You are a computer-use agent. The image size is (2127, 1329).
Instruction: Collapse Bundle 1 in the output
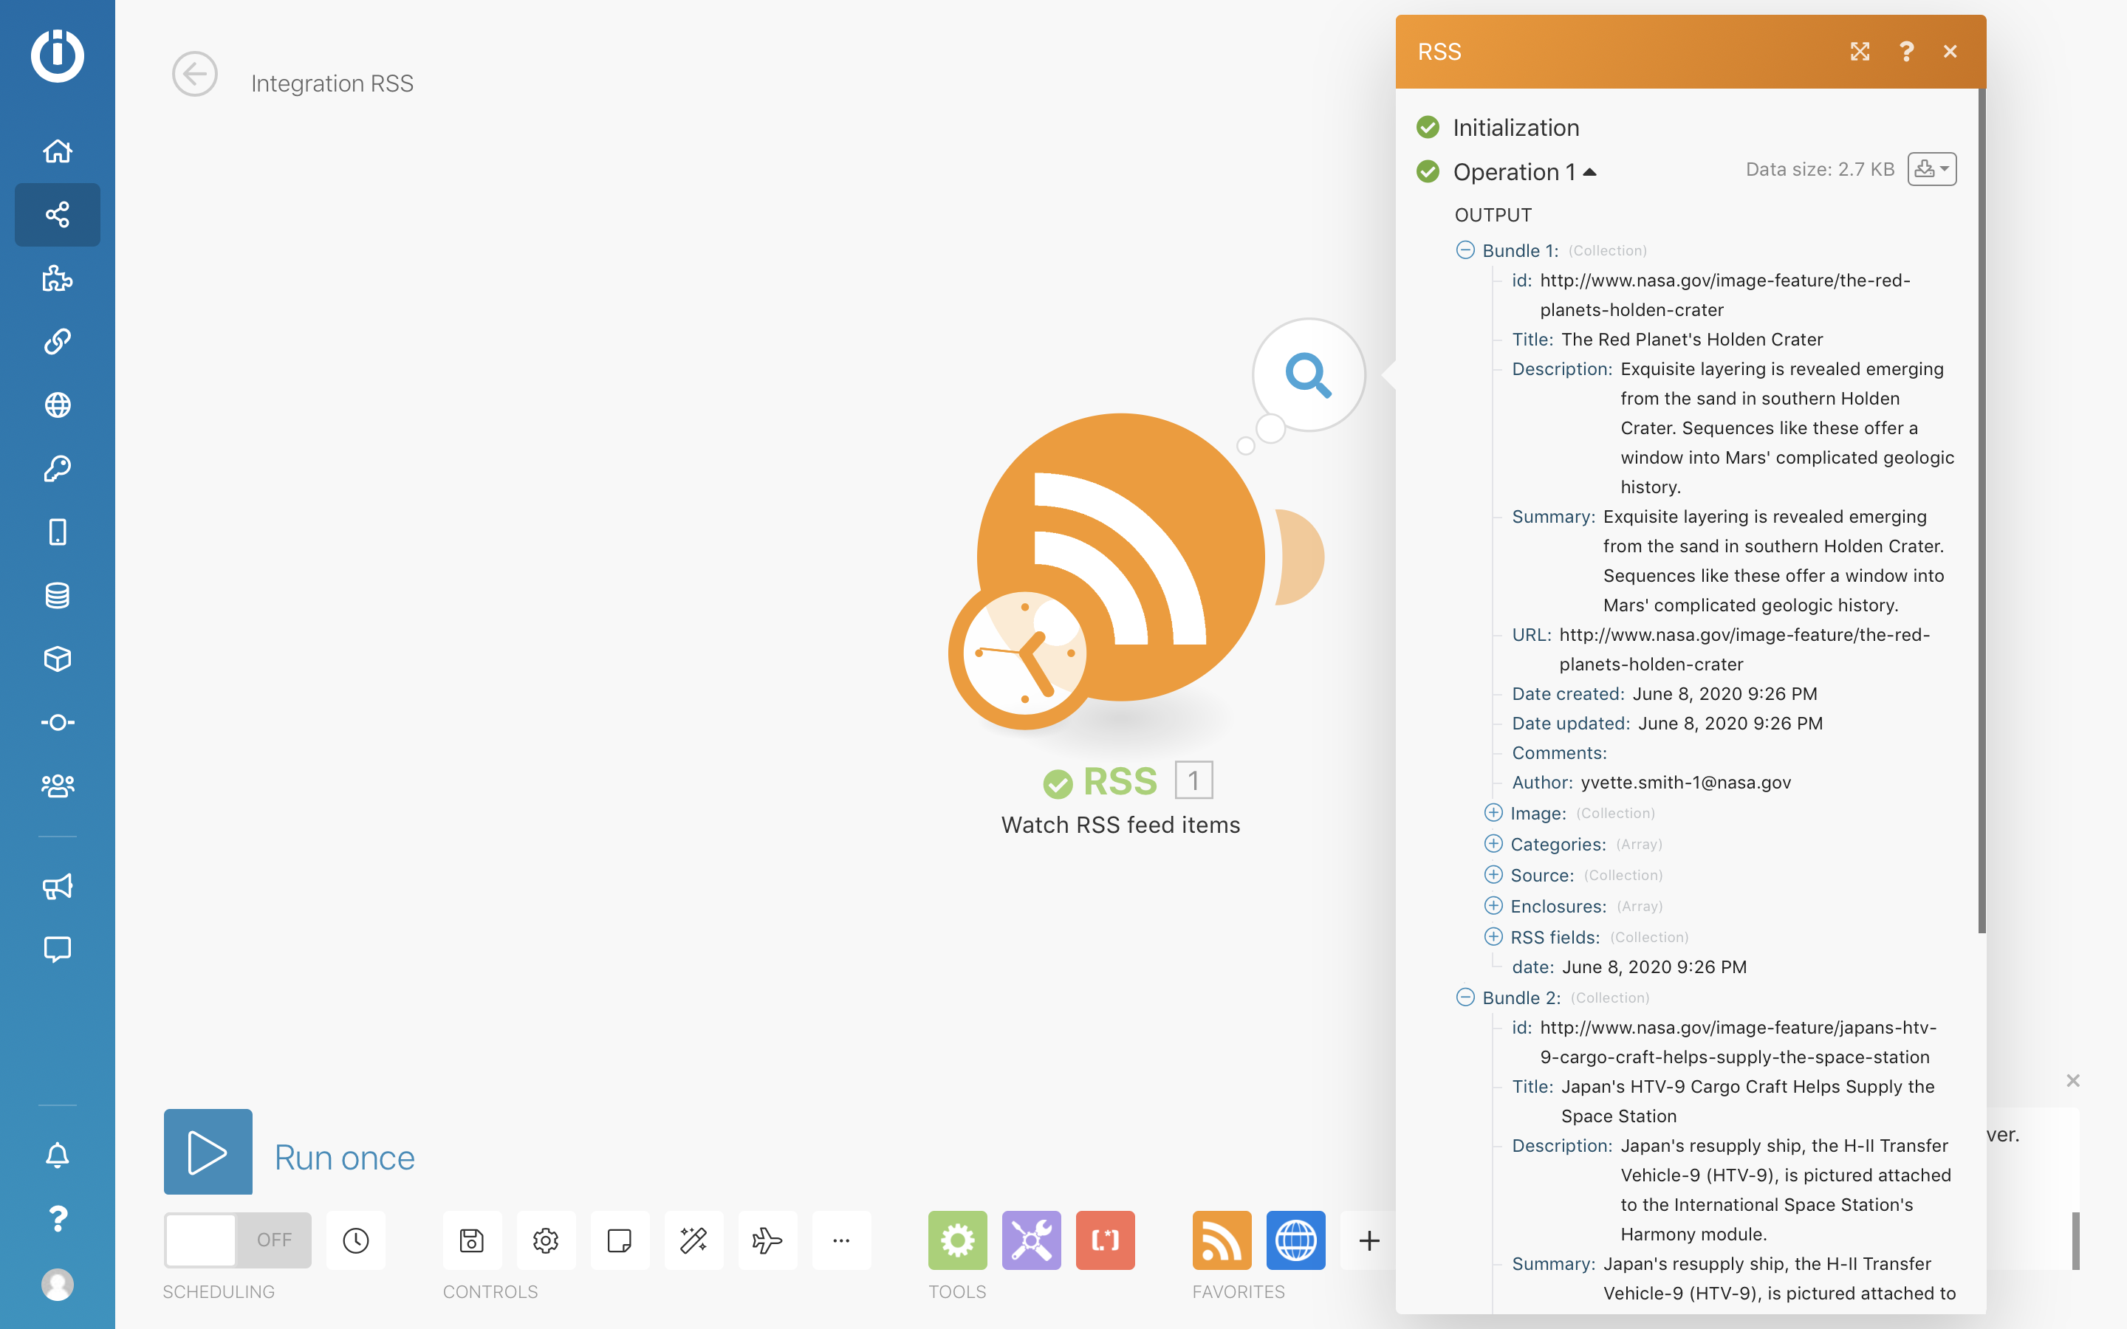pos(1465,250)
